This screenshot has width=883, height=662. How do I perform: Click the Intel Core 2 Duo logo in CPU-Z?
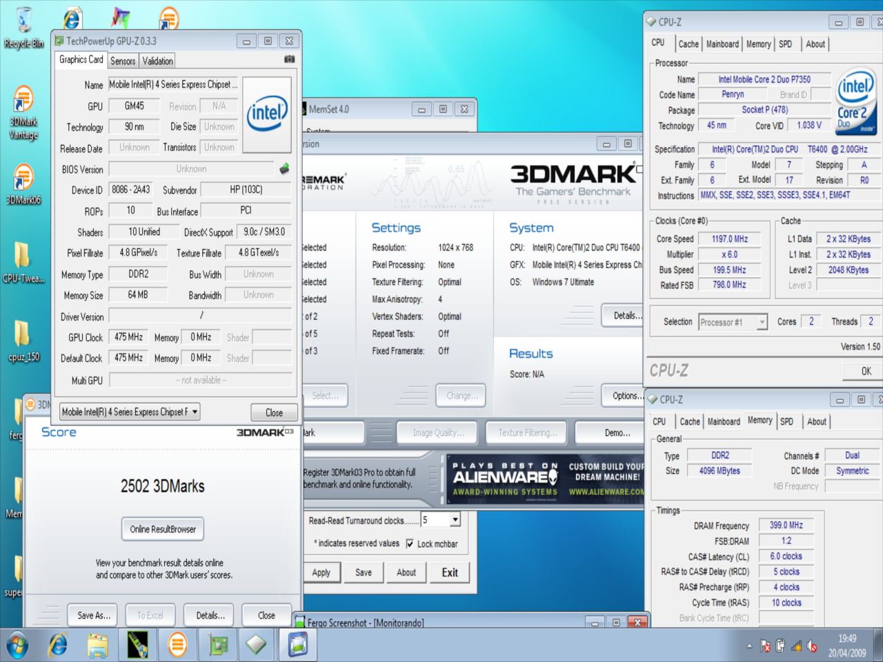point(855,101)
